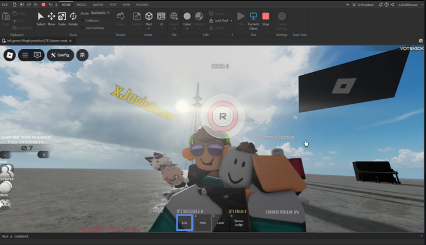This screenshot has height=245, width=426.
Task: Open the Geometric mode dropdown
Action: (x=101, y=12)
